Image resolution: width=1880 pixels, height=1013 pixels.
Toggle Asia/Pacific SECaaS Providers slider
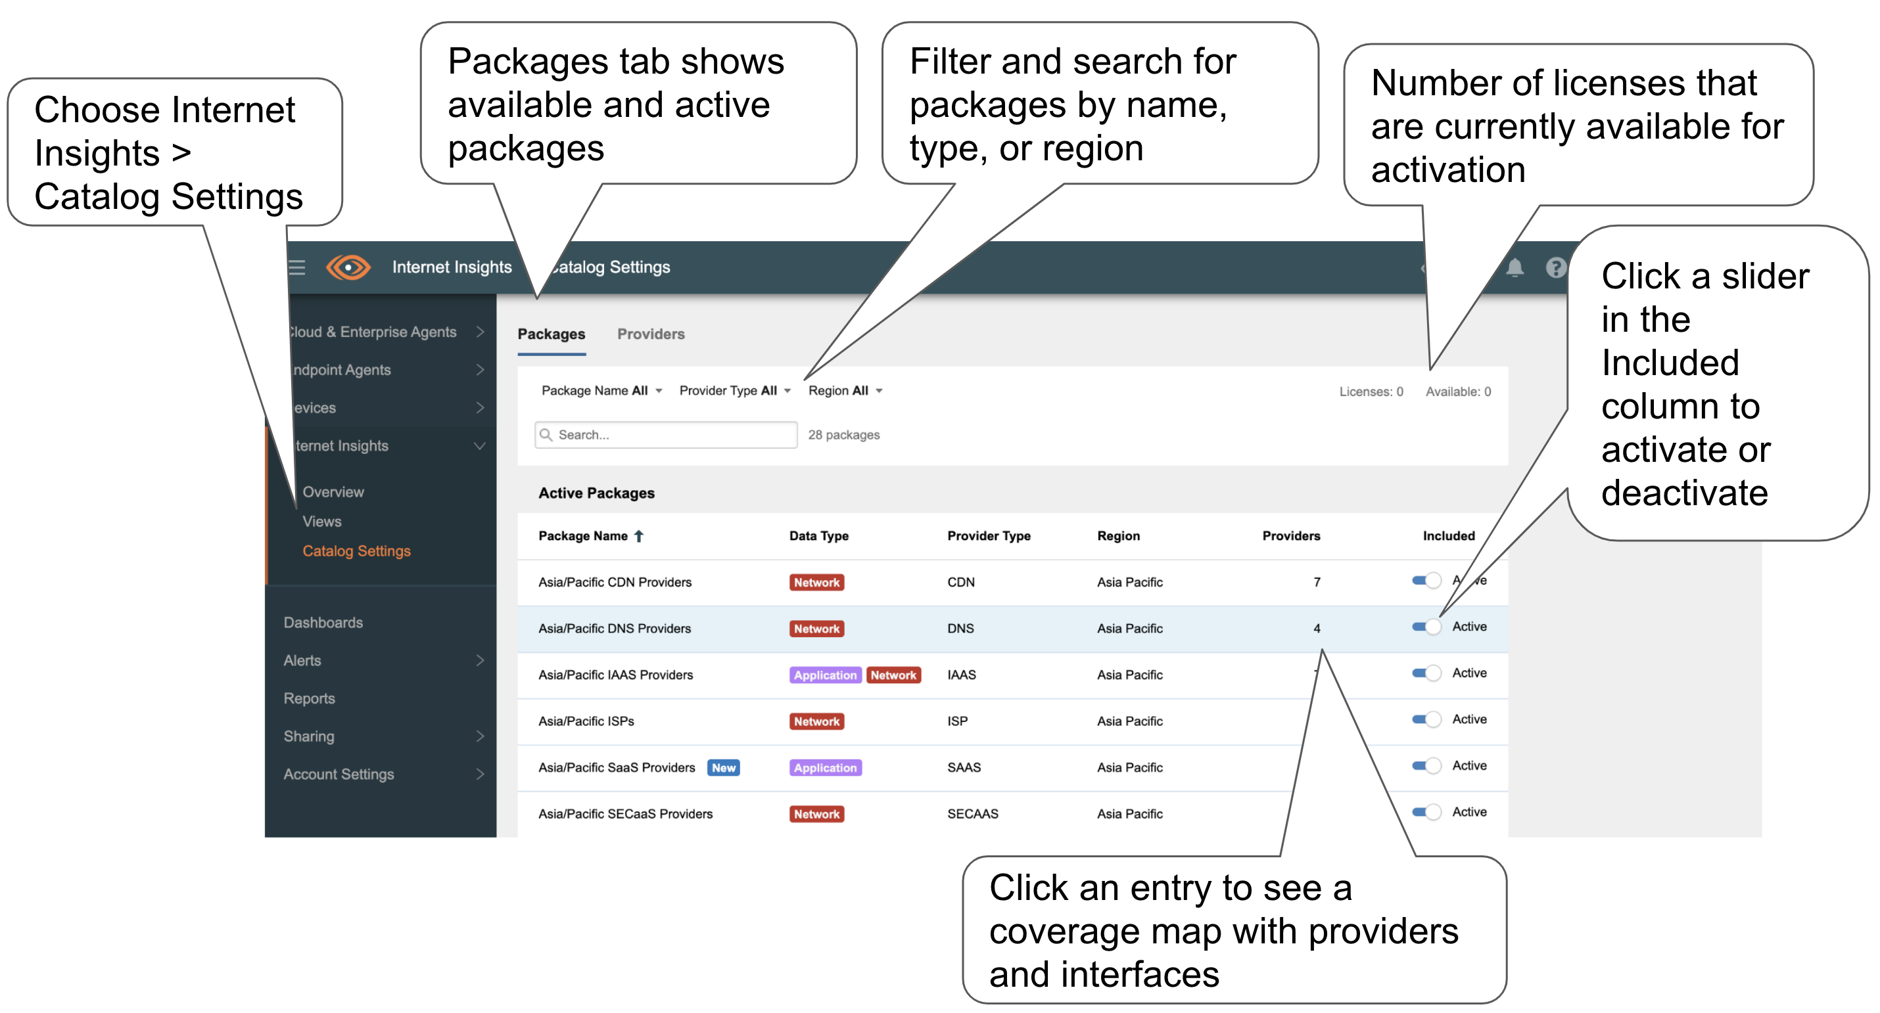[1426, 813]
